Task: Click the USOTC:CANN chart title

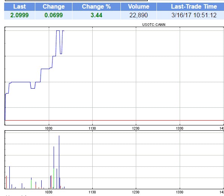Action: [x=154, y=24]
